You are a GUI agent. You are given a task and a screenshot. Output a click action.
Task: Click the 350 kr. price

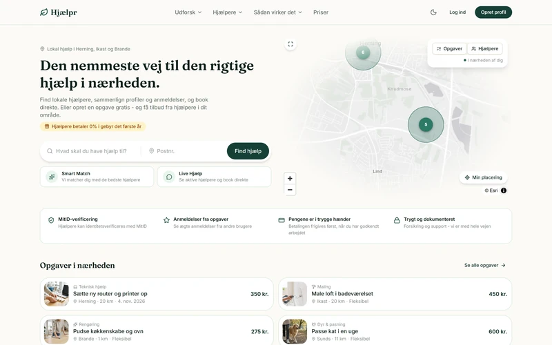(259, 294)
